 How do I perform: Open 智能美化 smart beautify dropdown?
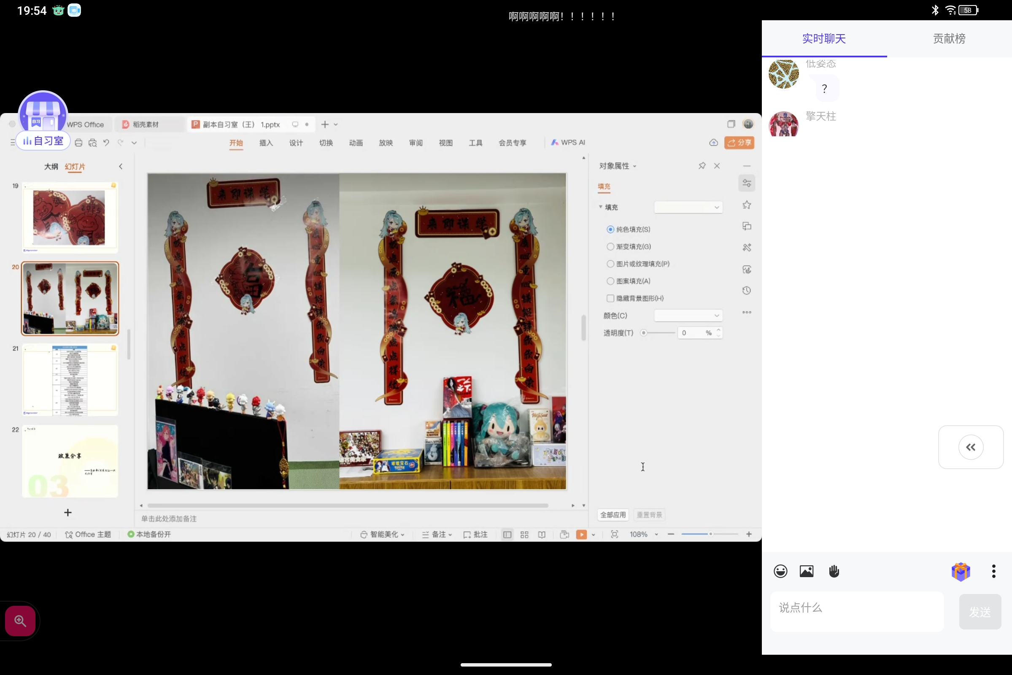[382, 534]
